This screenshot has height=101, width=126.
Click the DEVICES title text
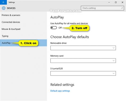[11, 8]
